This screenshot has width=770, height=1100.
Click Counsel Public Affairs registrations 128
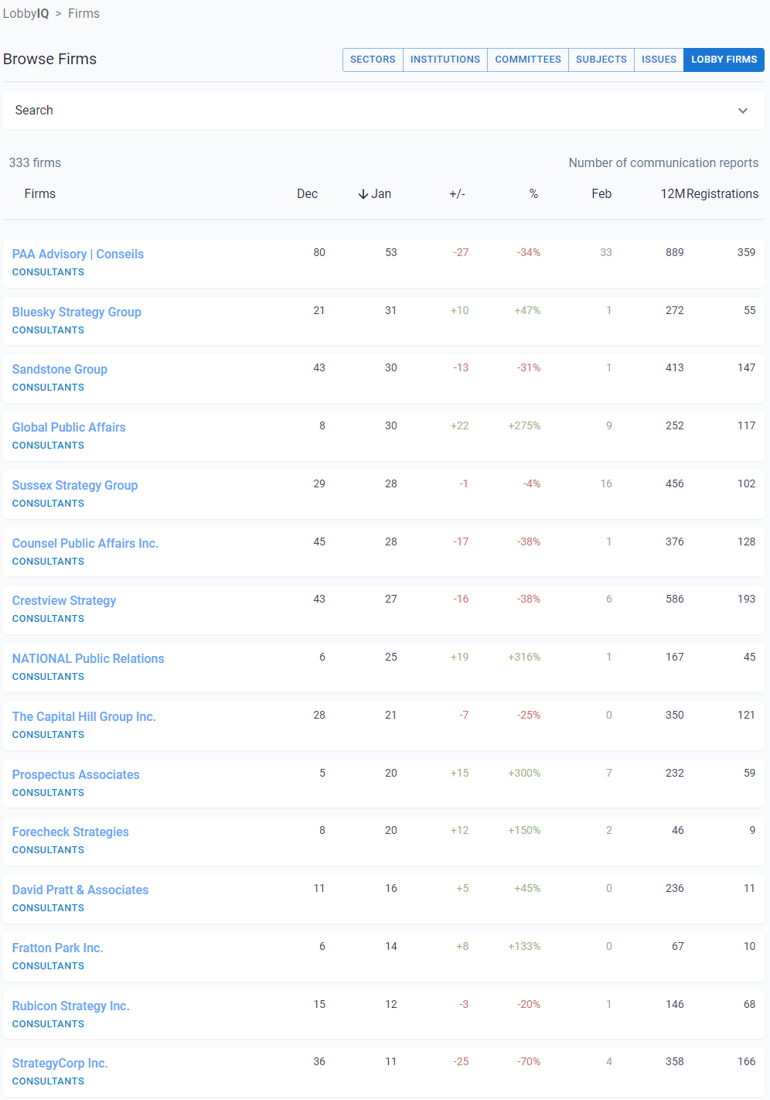(746, 541)
